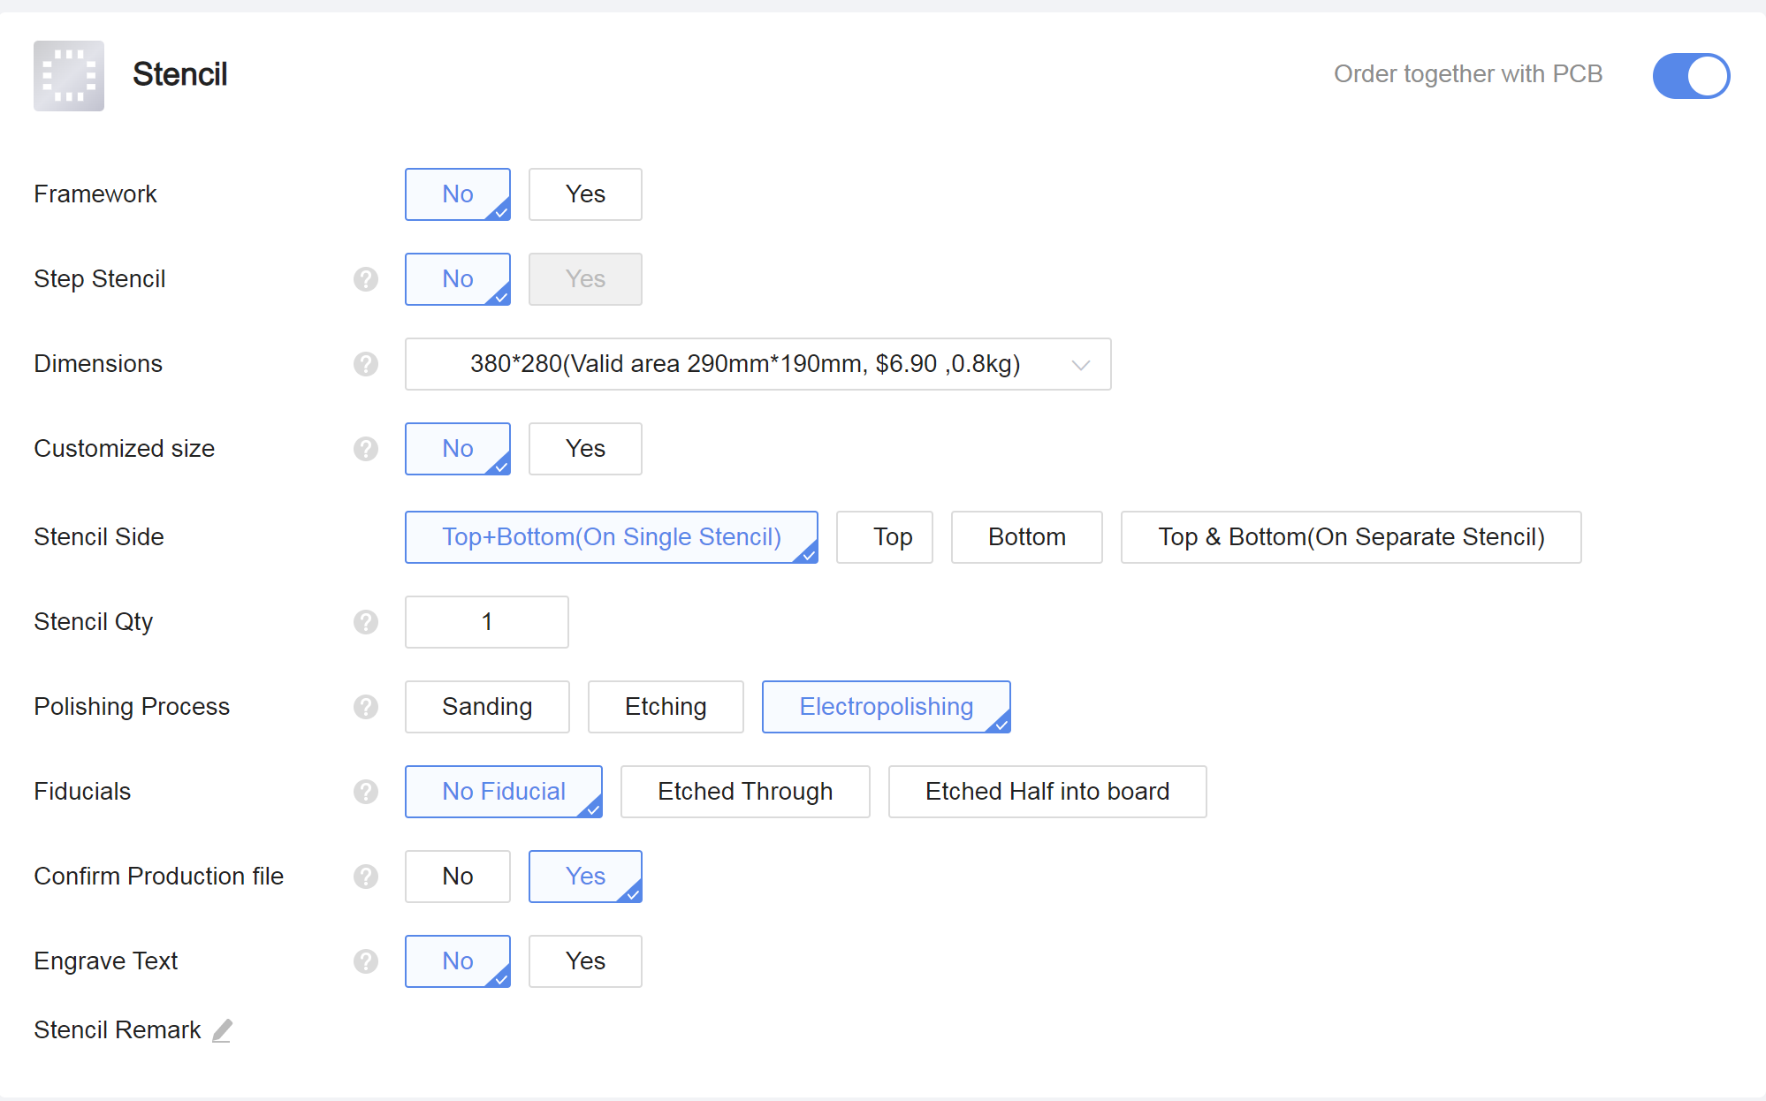Select Yes for Engrave Text

(x=585, y=961)
